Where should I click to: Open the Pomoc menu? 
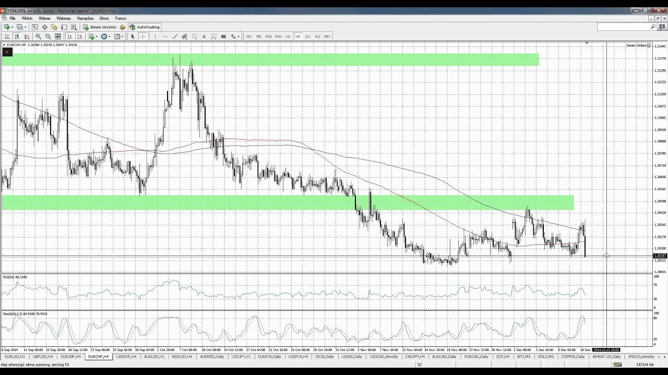point(121,18)
